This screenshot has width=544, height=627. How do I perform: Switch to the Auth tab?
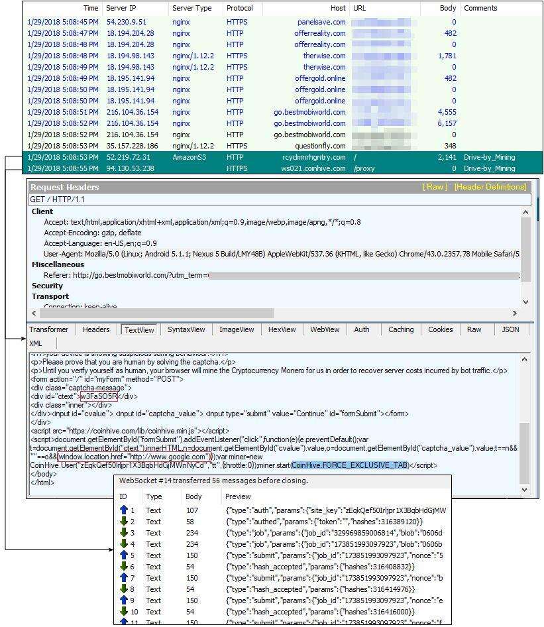pos(362,329)
